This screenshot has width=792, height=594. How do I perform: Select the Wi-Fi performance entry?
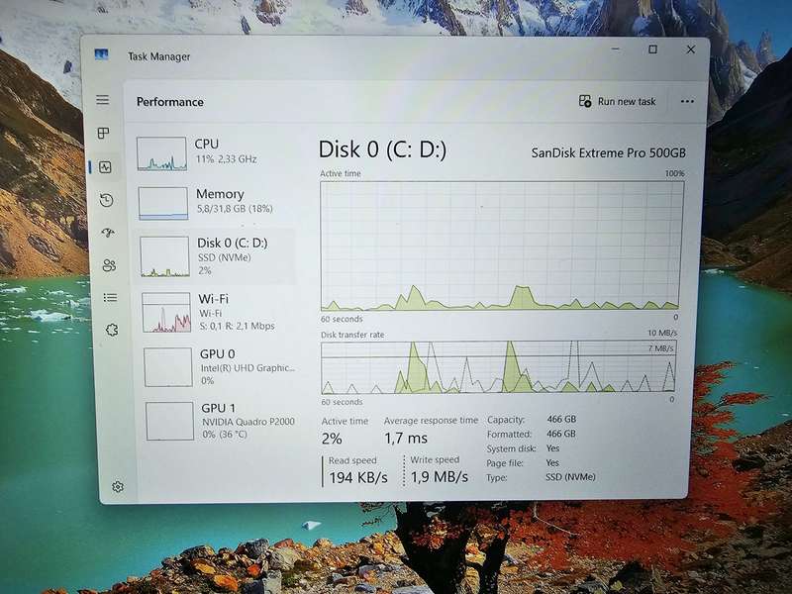click(x=217, y=312)
